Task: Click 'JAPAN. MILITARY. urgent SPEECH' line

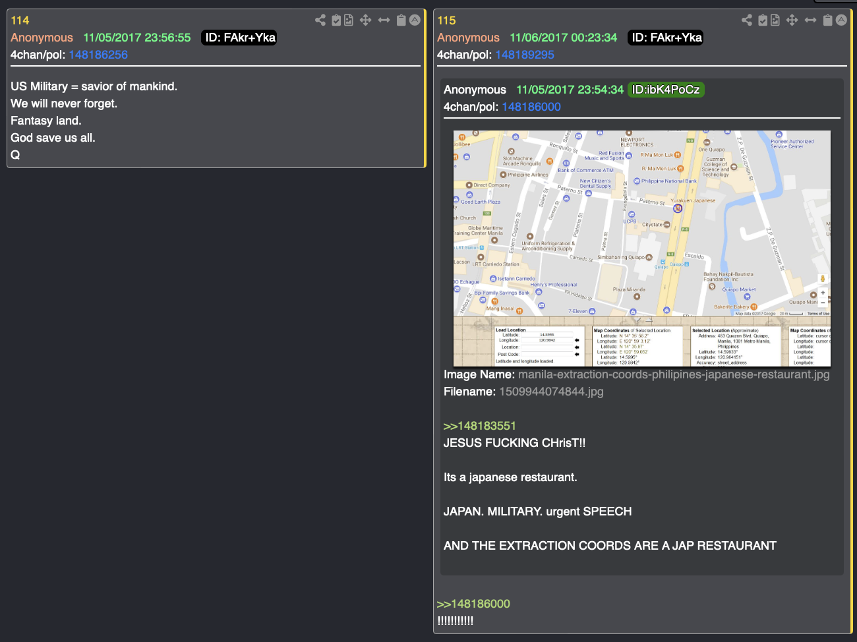Action: (x=537, y=511)
